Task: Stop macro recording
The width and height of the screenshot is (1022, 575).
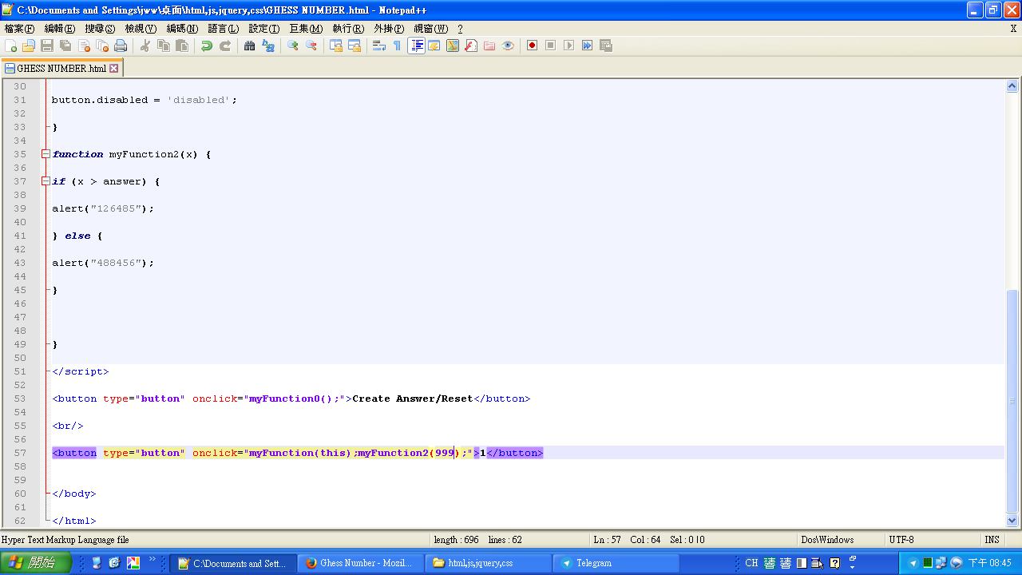Action: [x=551, y=46]
